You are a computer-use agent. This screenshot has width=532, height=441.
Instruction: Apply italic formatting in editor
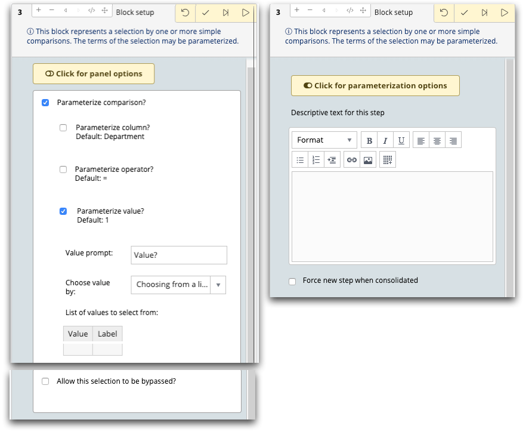click(x=385, y=140)
